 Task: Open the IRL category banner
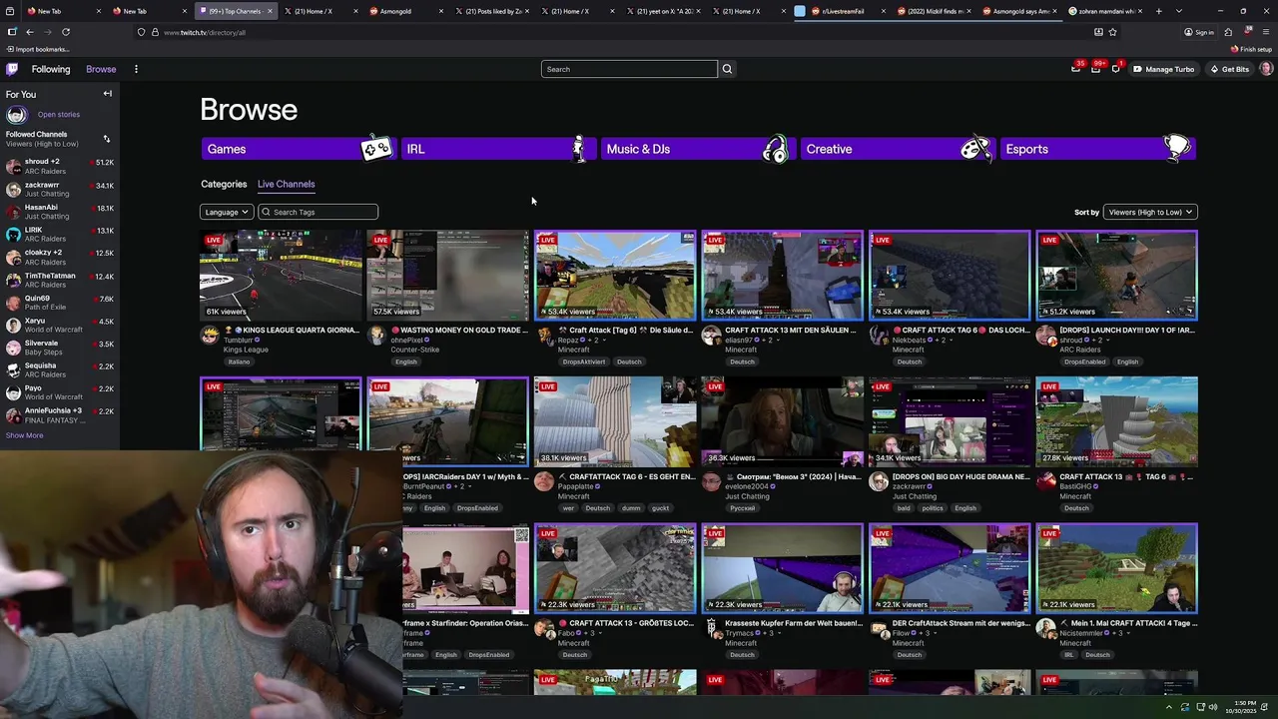point(498,149)
